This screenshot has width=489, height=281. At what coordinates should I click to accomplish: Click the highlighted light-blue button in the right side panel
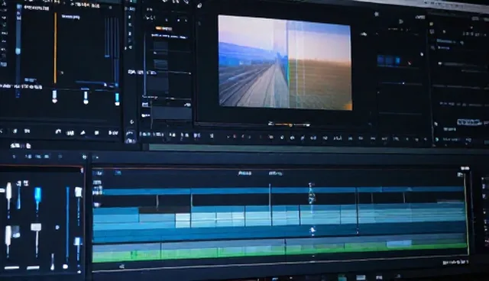(468, 122)
